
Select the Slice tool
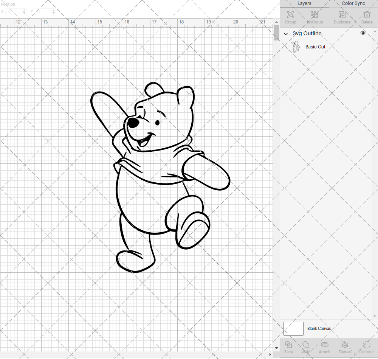288,346
